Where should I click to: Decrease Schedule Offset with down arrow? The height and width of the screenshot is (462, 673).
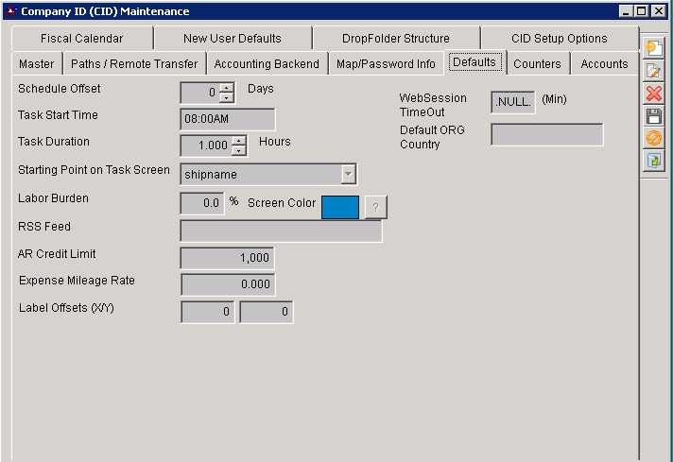pyautogui.click(x=226, y=97)
